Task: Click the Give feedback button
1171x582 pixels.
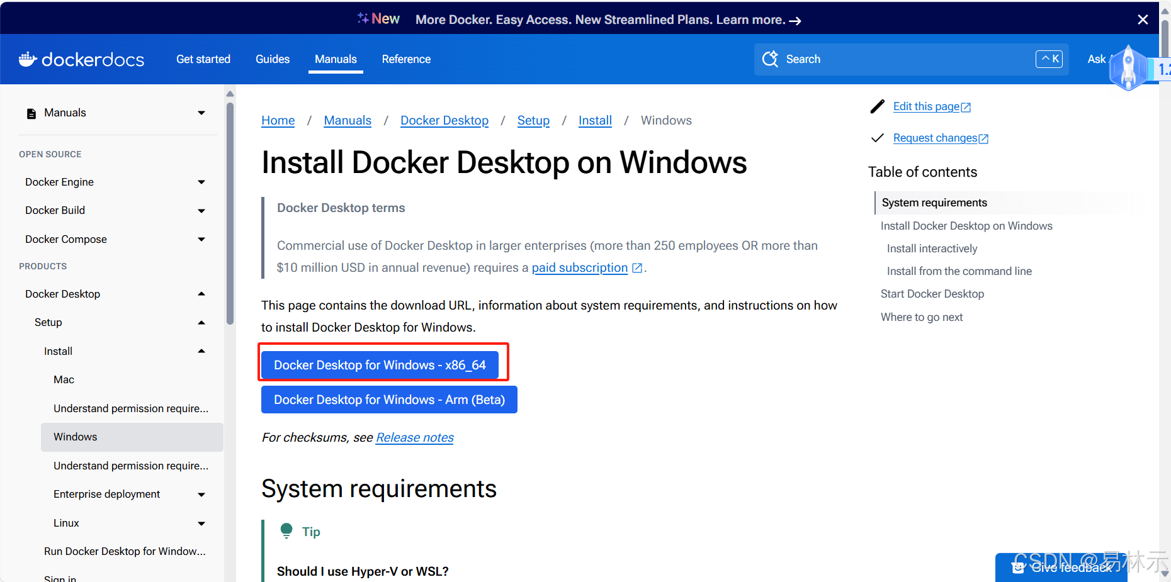Action: tap(1061, 568)
